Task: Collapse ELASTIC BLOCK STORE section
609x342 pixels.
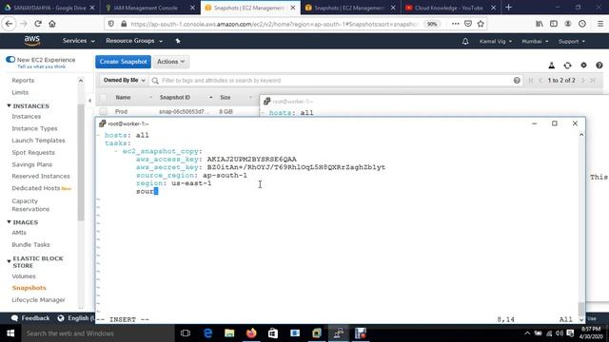Action: (9, 262)
